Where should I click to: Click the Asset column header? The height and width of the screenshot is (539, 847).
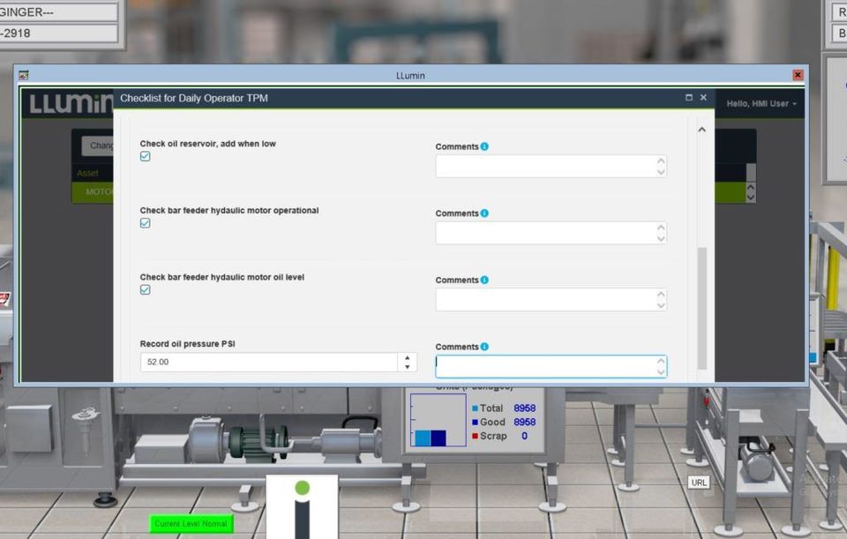(x=87, y=174)
